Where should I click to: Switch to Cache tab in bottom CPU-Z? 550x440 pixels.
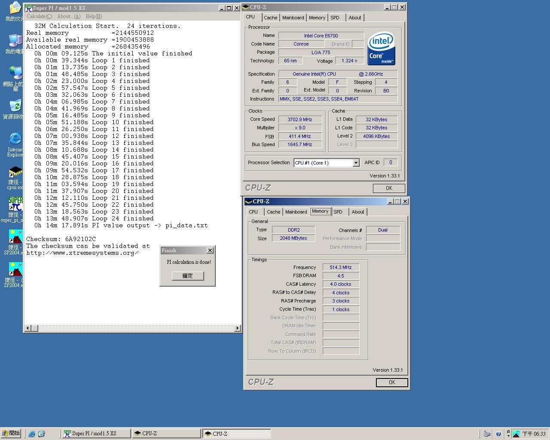click(273, 212)
